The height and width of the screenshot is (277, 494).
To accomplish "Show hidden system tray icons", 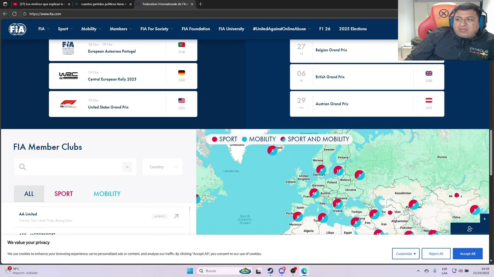I will click(x=418, y=271).
